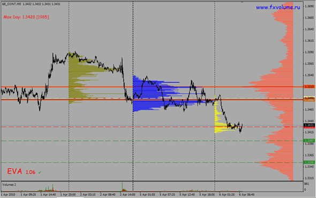Click the 1.3340 price axis label

coord(310,166)
